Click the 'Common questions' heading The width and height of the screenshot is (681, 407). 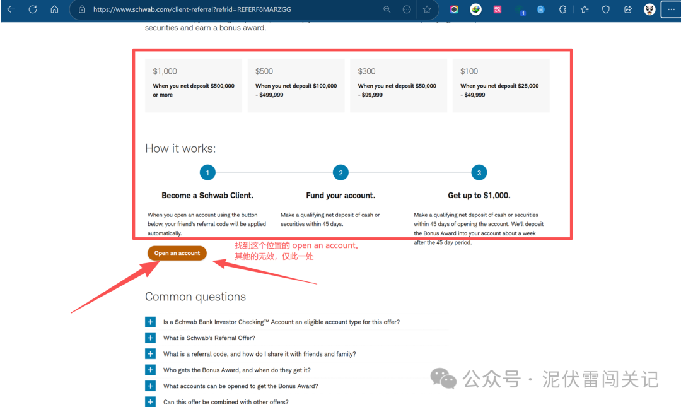point(195,297)
